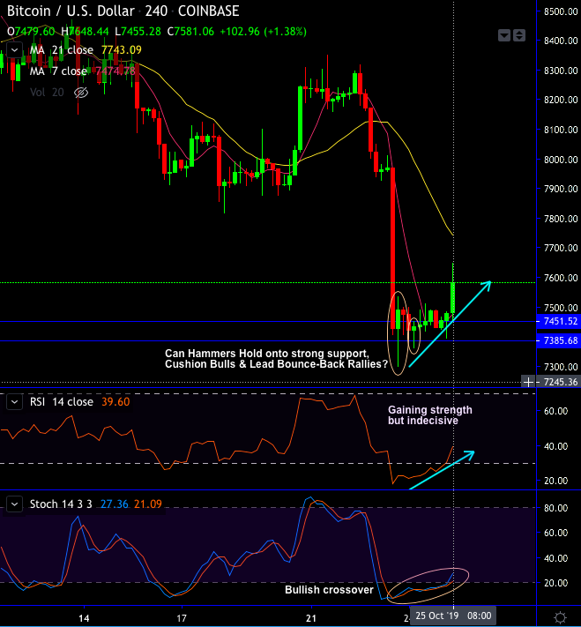Select the 'Bullish crossover' text annotation
The width and height of the screenshot is (581, 627).
[x=329, y=590]
